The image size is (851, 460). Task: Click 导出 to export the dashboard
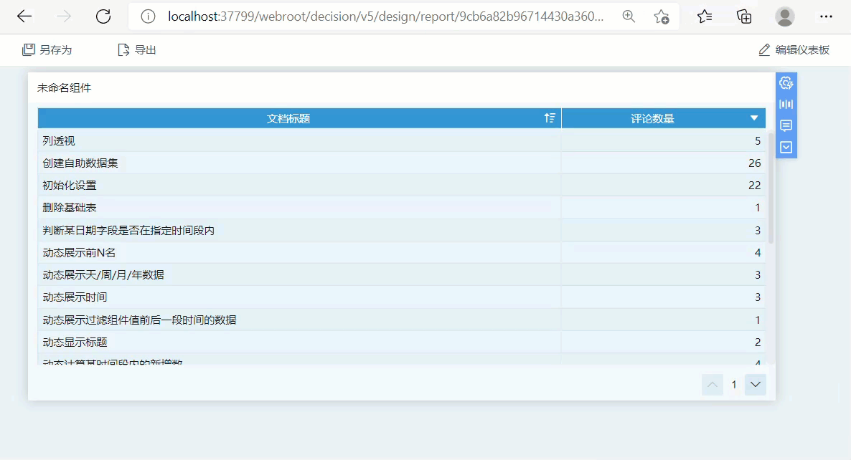pyautogui.click(x=137, y=50)
